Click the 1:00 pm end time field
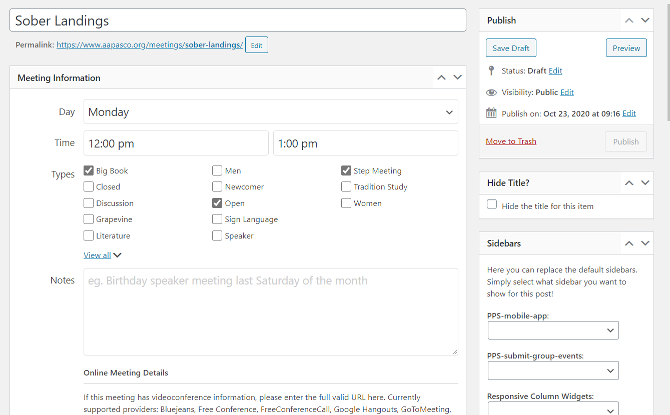670x415 pixels. coord(366,143)
